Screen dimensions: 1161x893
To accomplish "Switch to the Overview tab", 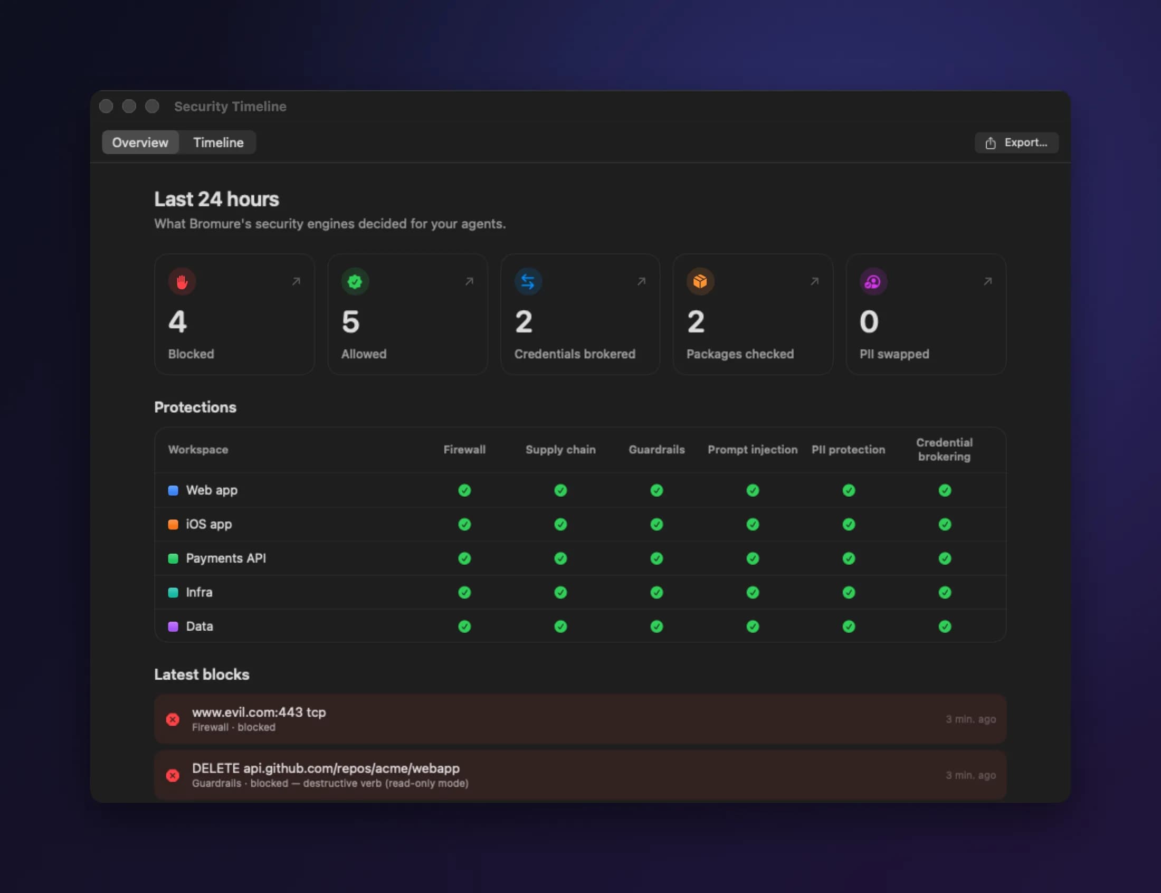I will tap(140, 142).
